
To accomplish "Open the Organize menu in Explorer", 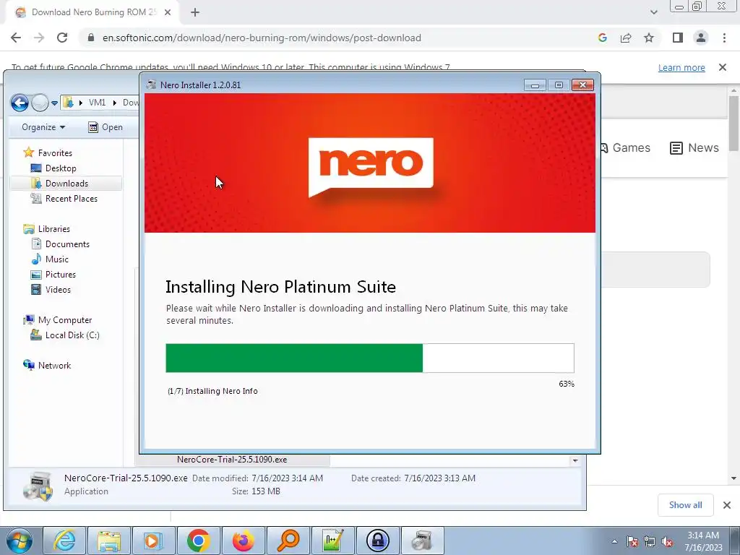I will (x=43, y=127).
